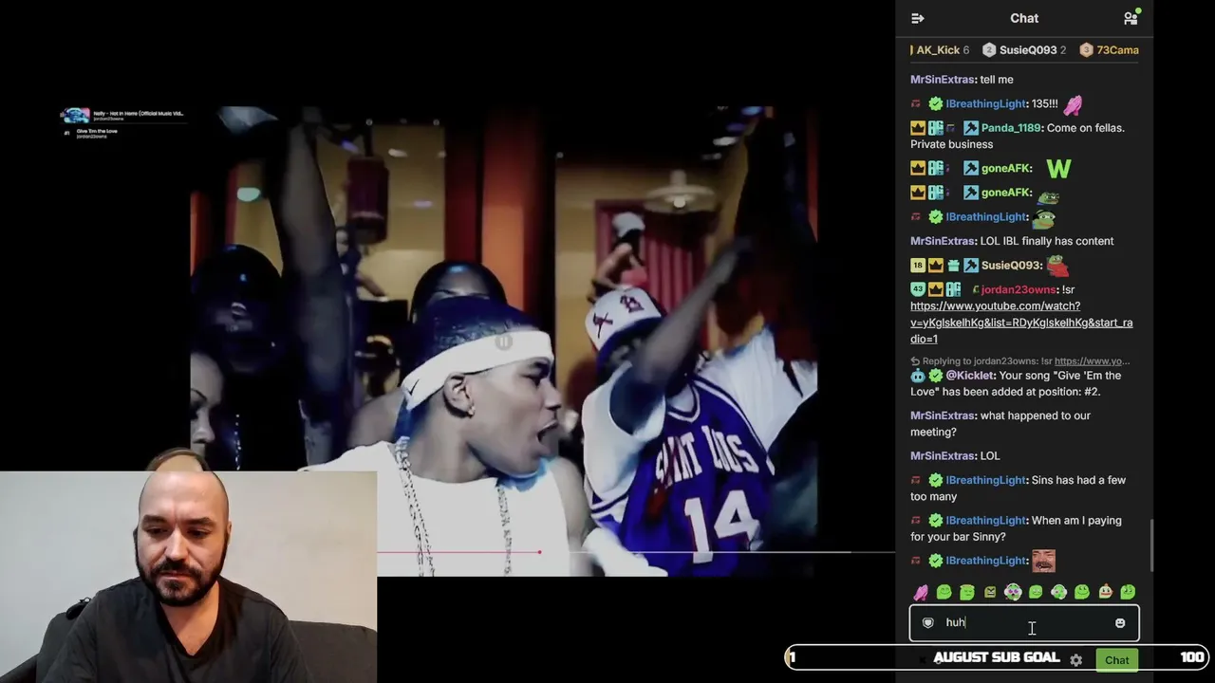Click the crown badge next to Panda_1189

click(918, 128)
